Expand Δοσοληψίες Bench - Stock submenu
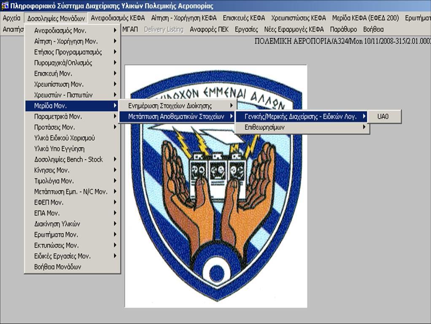Image resolution: width=431 pixels, height=324 pixels. click(x=72, y=159)
